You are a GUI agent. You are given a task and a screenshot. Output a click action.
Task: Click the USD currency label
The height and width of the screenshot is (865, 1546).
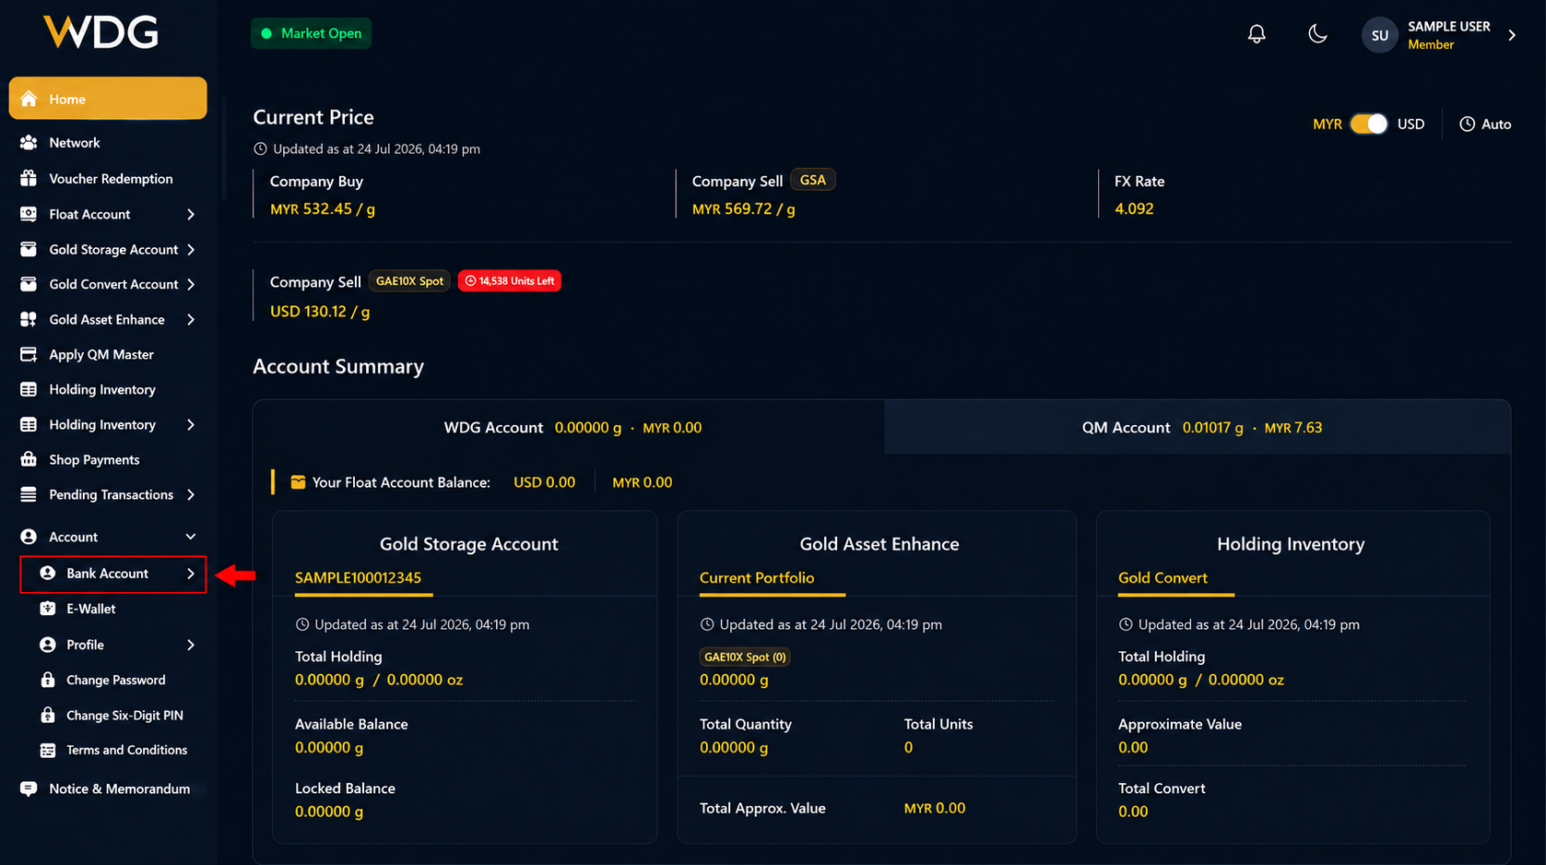pyautogui.click(x=1410, y=124)
